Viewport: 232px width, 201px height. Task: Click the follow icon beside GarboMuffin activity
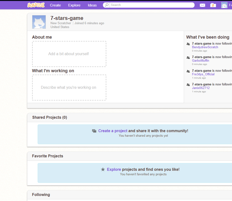click(x=188, y=57)
